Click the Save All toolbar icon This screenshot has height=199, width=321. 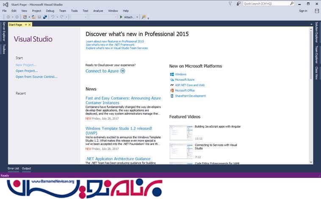point(45,17)
